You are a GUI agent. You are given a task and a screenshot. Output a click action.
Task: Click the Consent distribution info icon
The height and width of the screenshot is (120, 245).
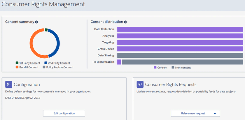(125, 22)
